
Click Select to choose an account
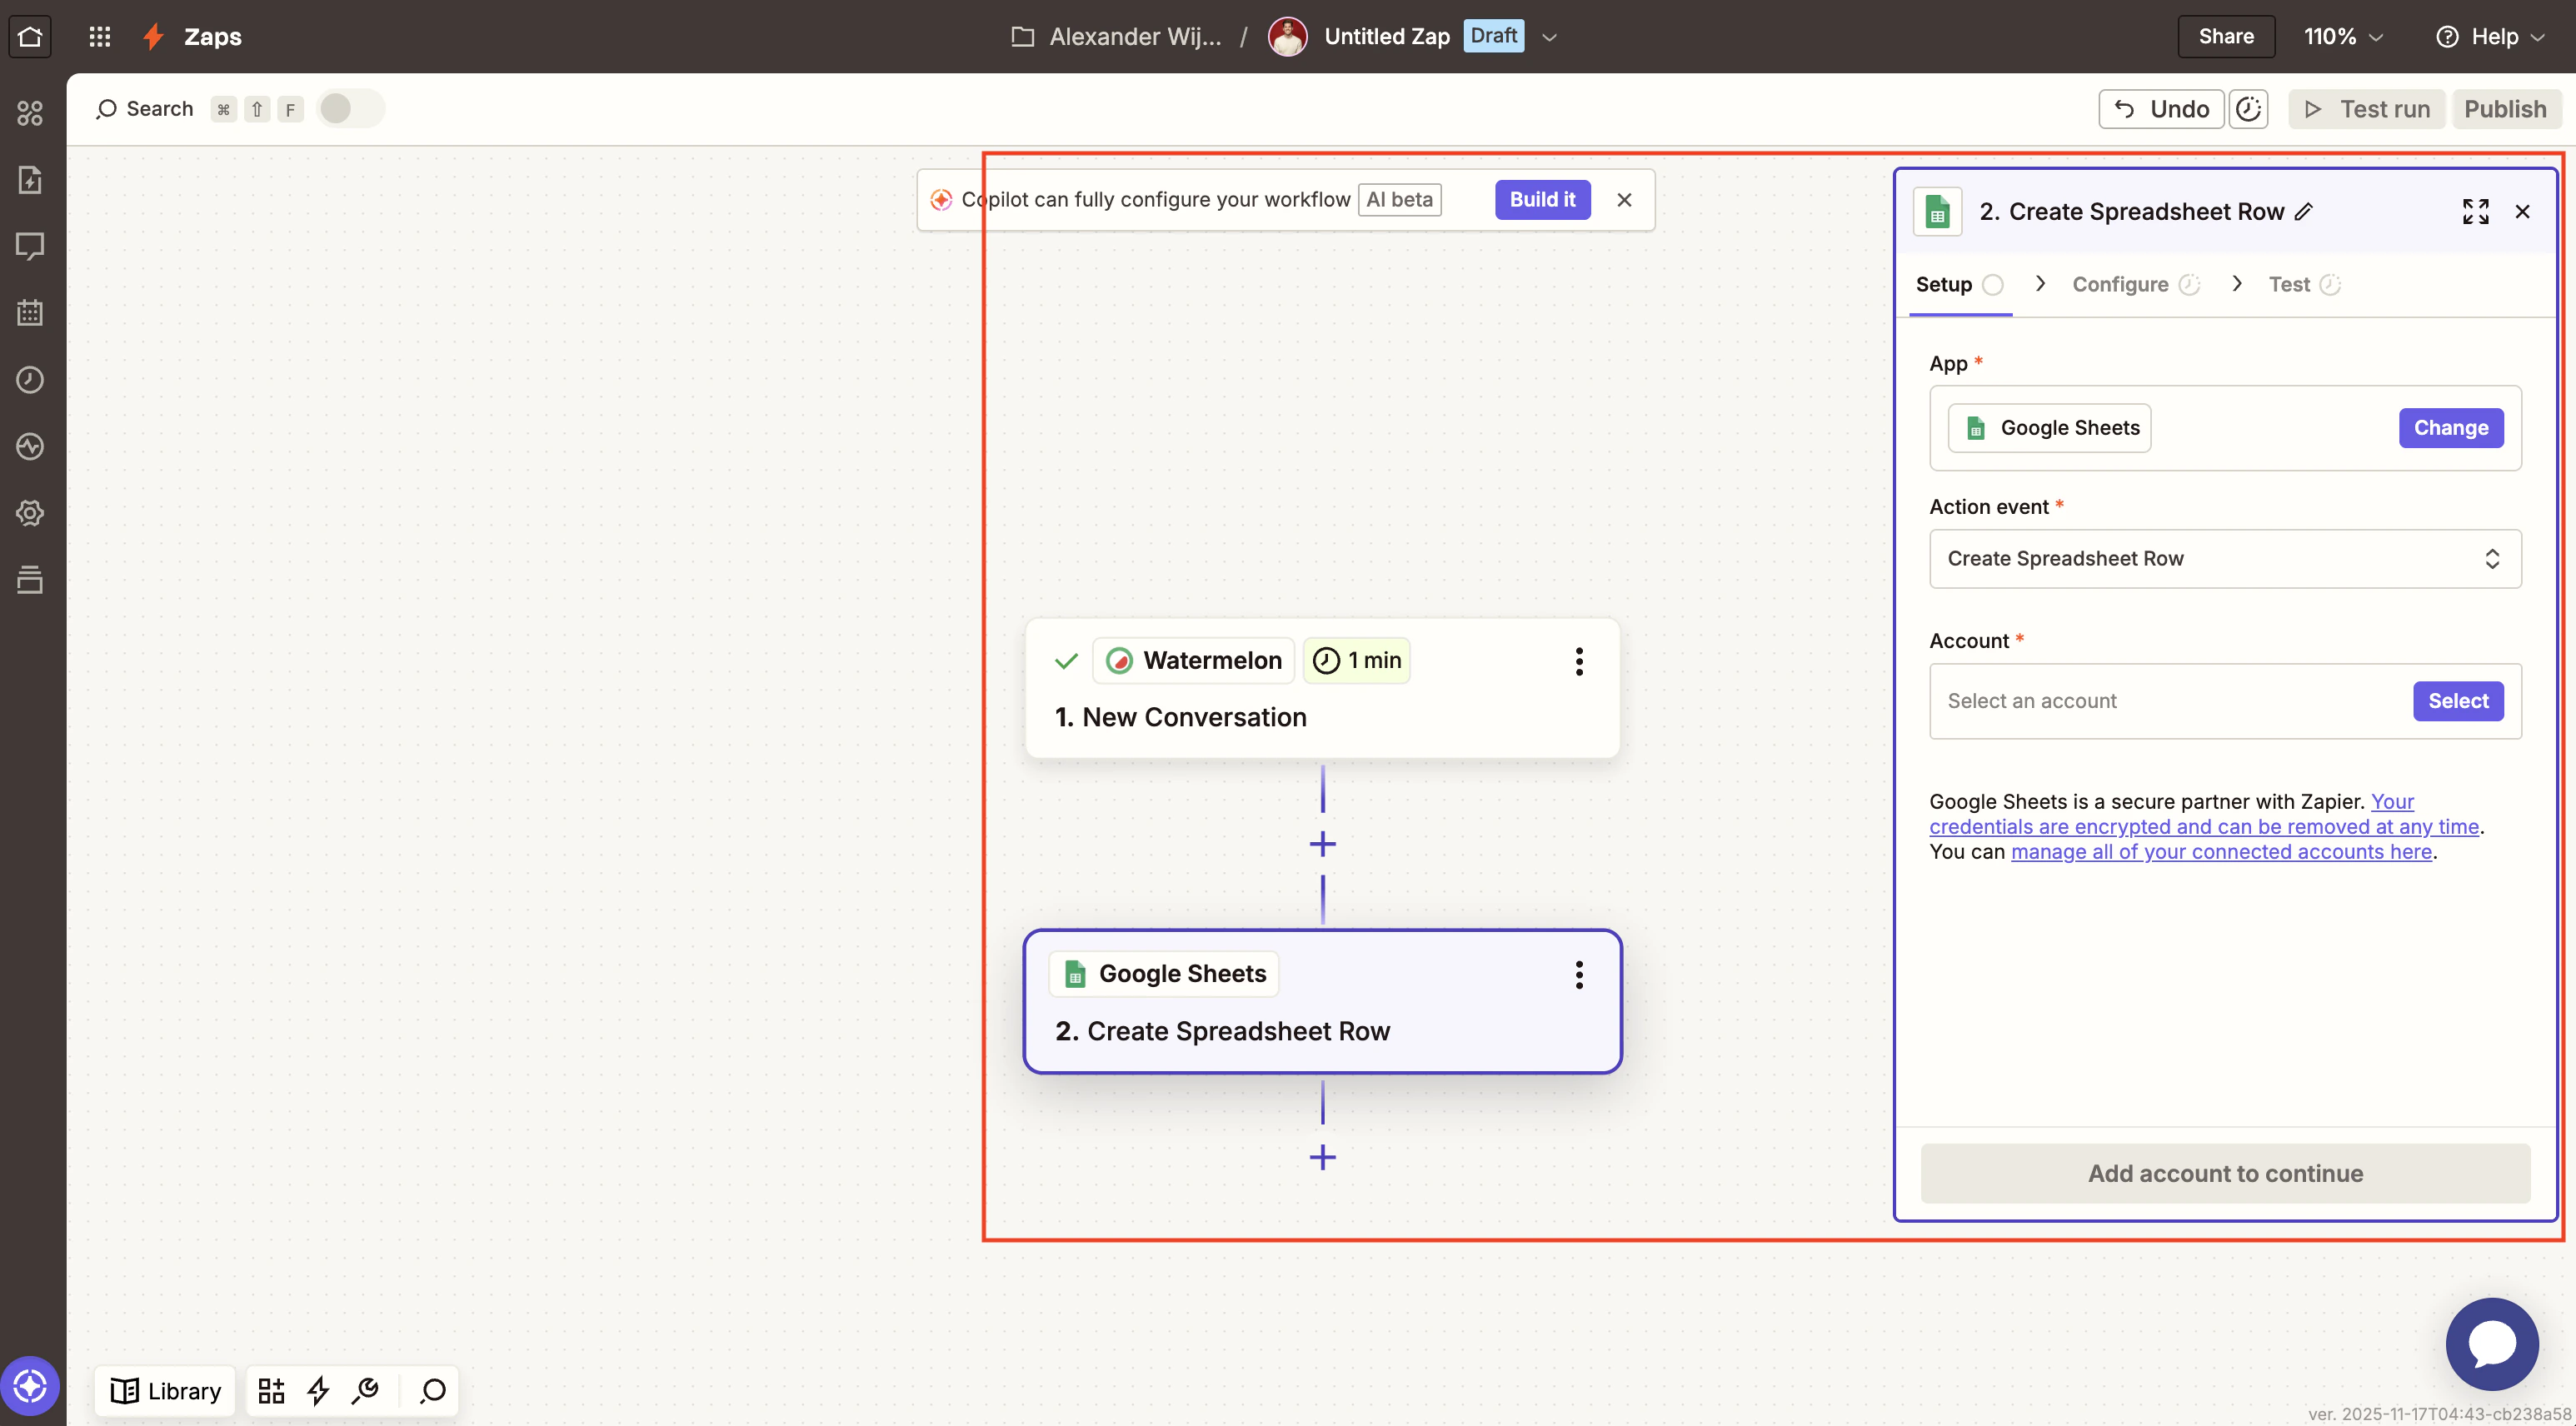2458,701
